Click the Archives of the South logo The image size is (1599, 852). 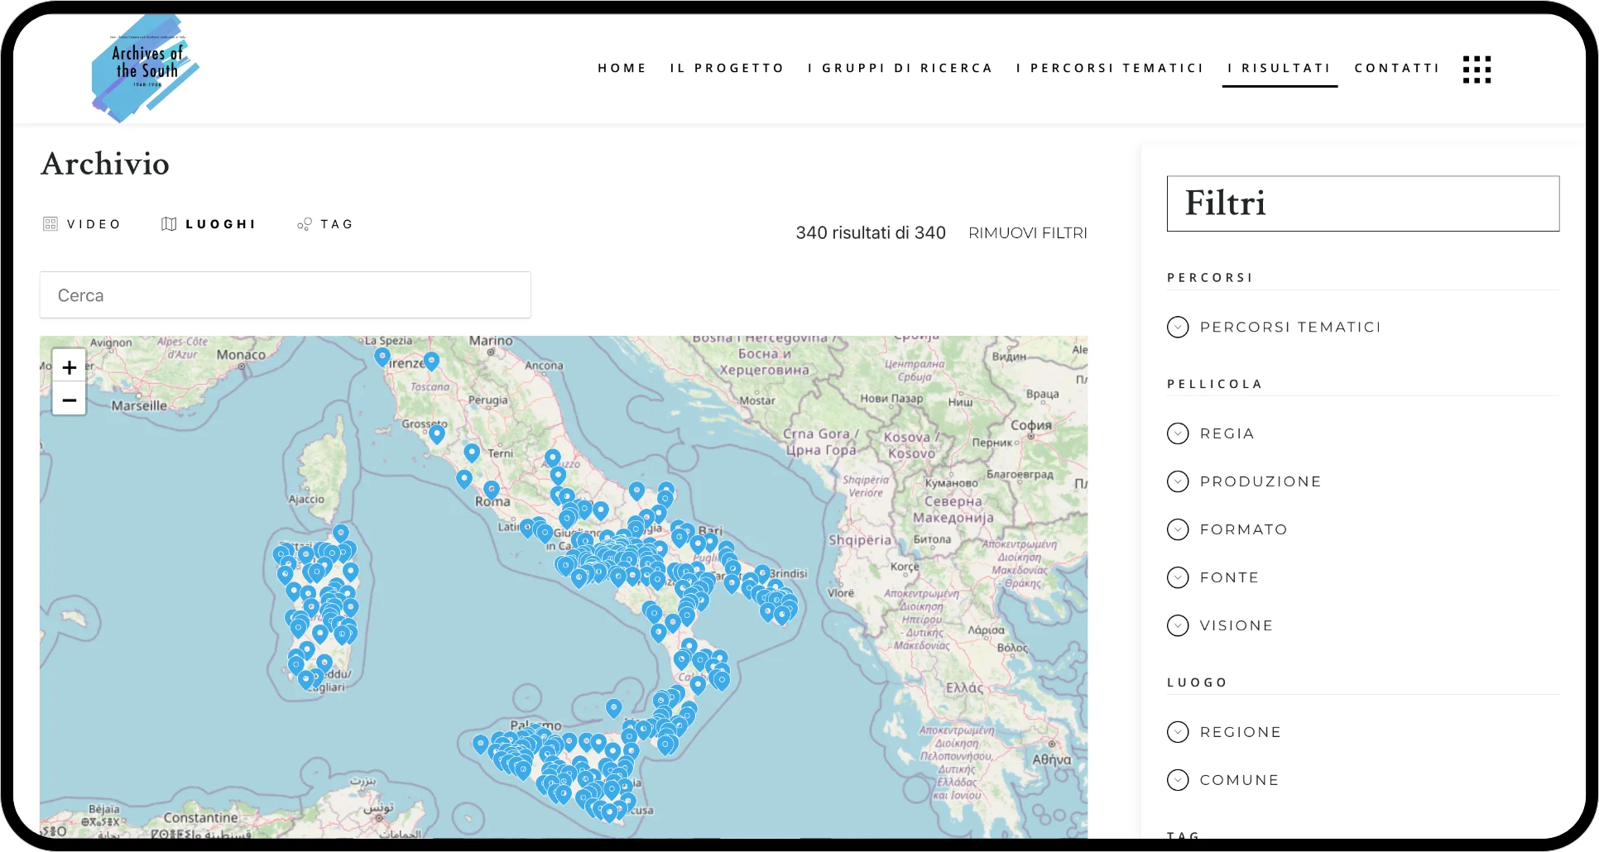coord(146,68)
